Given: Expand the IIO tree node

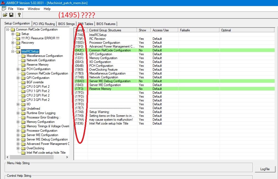Looking at the screenshot, I should point(18,104).
